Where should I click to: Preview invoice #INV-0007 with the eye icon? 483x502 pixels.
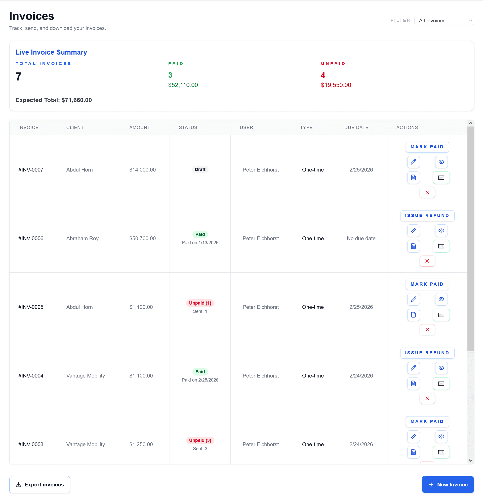[441, 162]
